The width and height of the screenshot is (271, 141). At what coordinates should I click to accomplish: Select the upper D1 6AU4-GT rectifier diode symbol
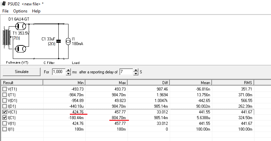(21, 26)
